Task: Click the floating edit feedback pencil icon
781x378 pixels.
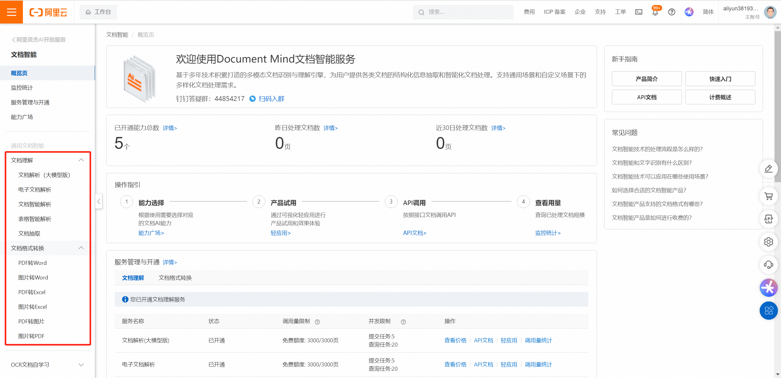Action: coord(768,168)
